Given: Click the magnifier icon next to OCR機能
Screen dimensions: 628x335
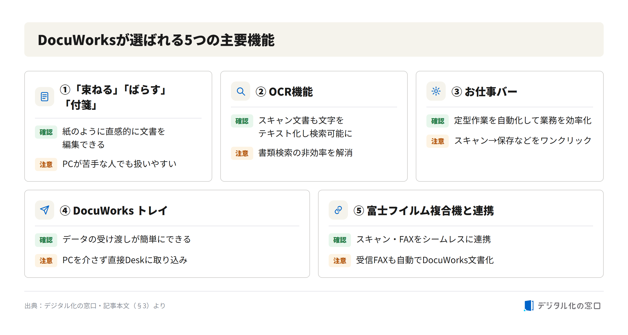Looking at the screenshot, I should pyautogui.click(x=241, y=91).
